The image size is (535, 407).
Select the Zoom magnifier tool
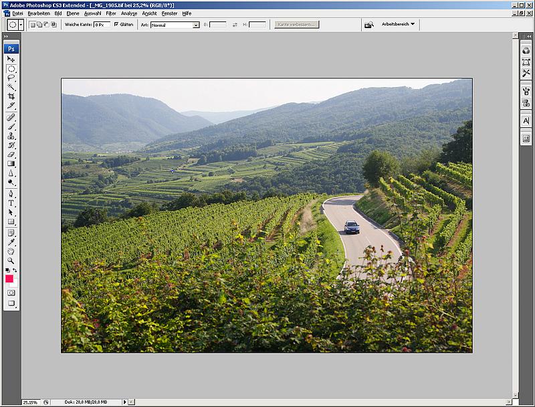(x=11, y=260)
